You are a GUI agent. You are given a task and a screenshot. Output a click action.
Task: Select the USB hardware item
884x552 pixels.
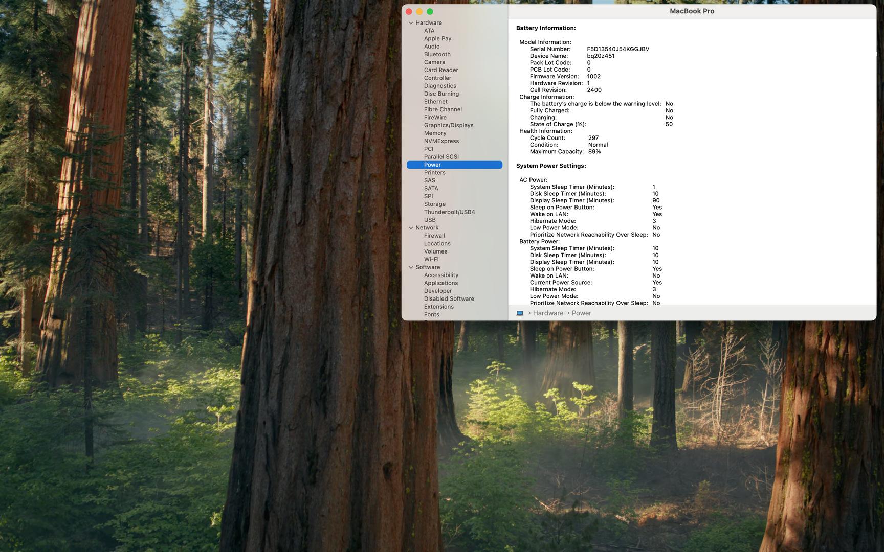pos(430,220)
